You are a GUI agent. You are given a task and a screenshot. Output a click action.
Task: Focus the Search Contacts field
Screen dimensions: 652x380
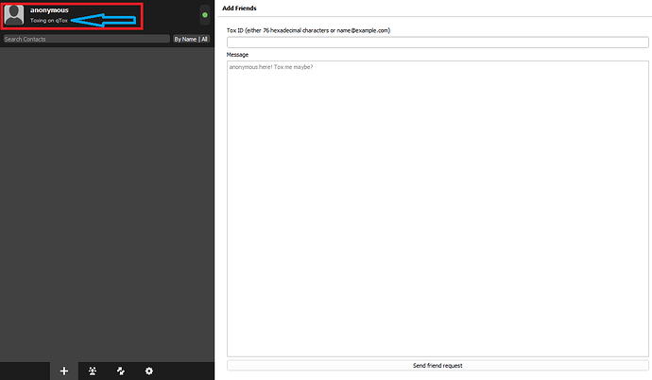pos(85,40)
